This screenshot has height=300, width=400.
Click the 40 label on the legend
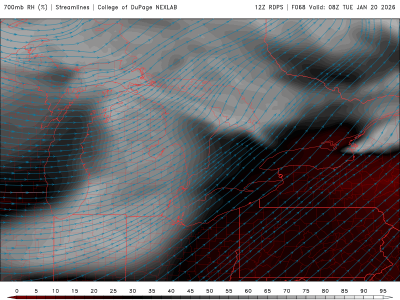pyautogui.click(x=171, y=291)
